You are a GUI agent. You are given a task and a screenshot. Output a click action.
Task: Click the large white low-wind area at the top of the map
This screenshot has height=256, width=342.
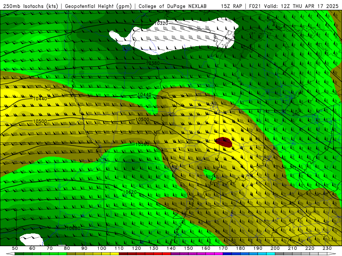pyautogui.click(x=174, y=36)
